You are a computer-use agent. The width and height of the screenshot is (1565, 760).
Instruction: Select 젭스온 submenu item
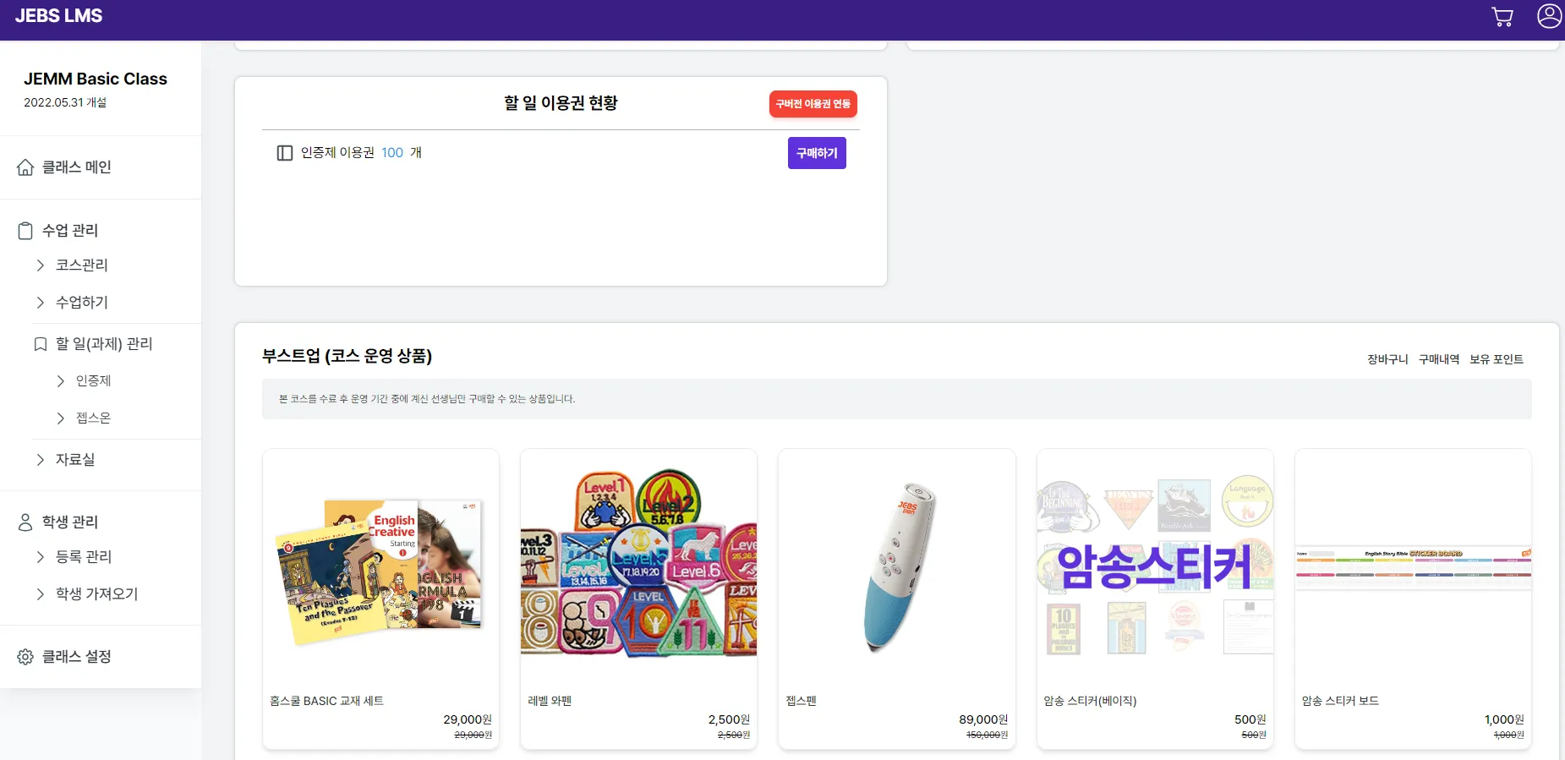point(94,418)
